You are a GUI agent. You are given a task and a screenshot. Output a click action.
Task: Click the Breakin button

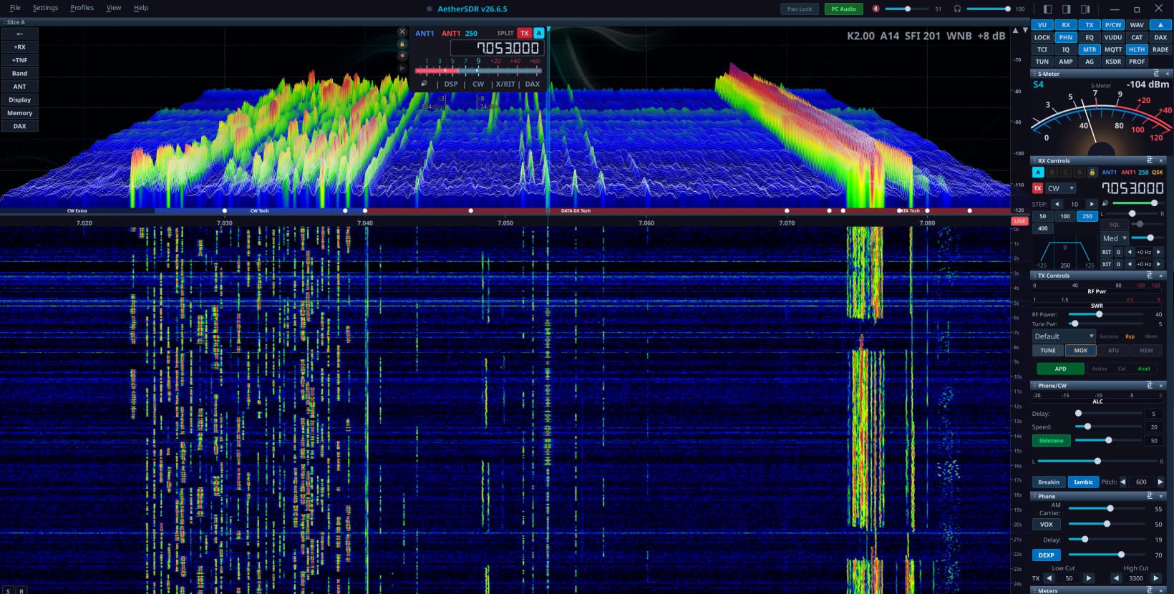point(1049,482)
